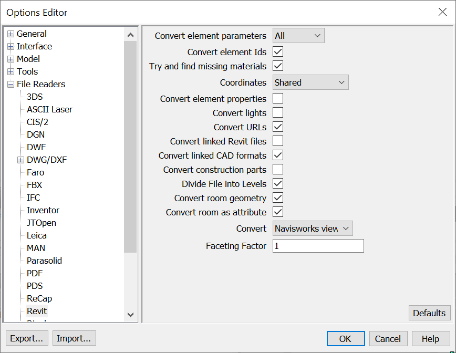This screenshot has width=456, height=353.
Task: Edit the Faceting Factor value
Action: [x=317, y=245]
